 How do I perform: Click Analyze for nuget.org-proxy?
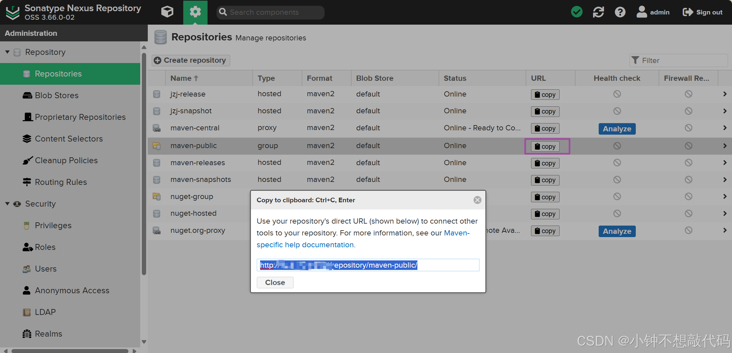tap(617, 231)
